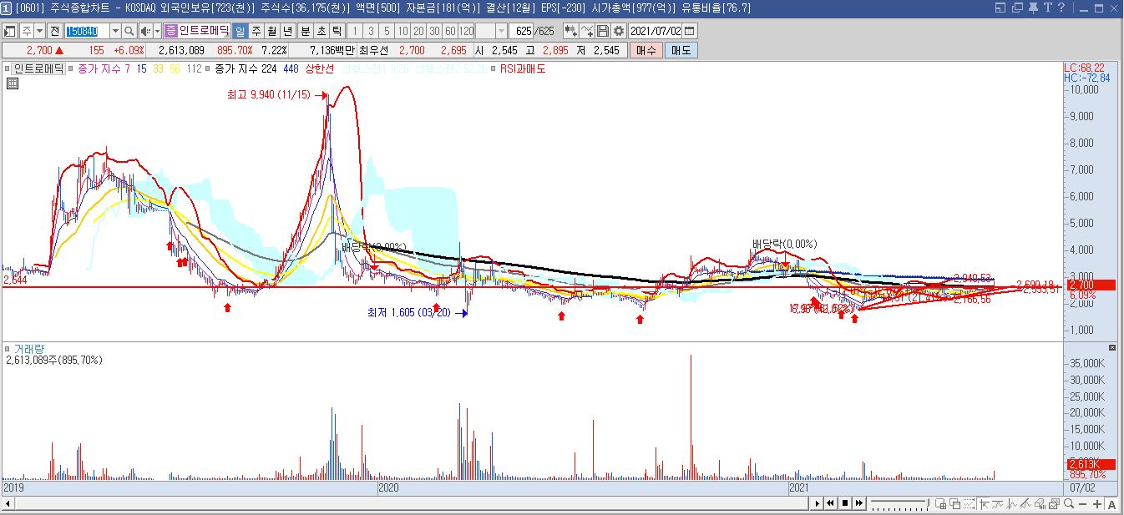This screenshot has height=515, width=1124.
Task: Click the stock code input 150840
Action: click(86, 31)
